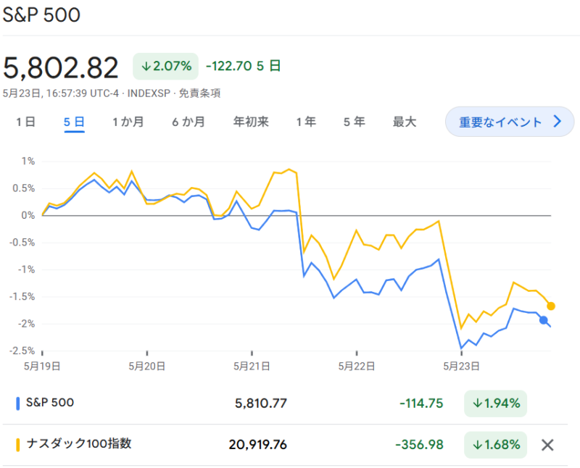This screenshot has height=468, width=580.
Task: Switch to the 6か月 range tab
Action: click(x=188, y=122)
